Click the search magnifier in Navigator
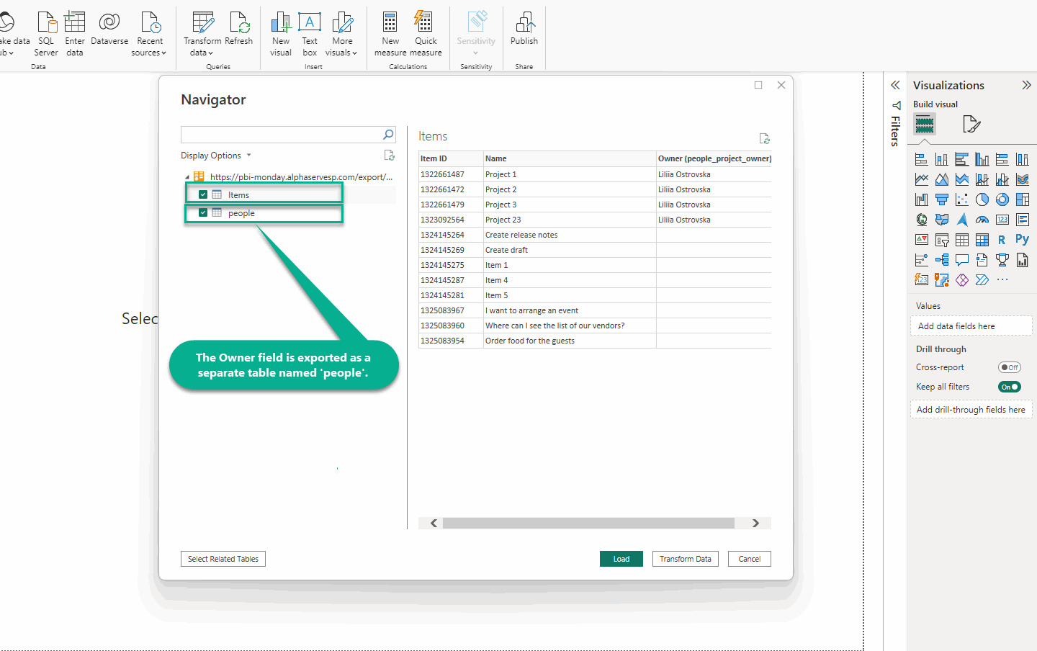1037x651 pixels. click(388, 135)
